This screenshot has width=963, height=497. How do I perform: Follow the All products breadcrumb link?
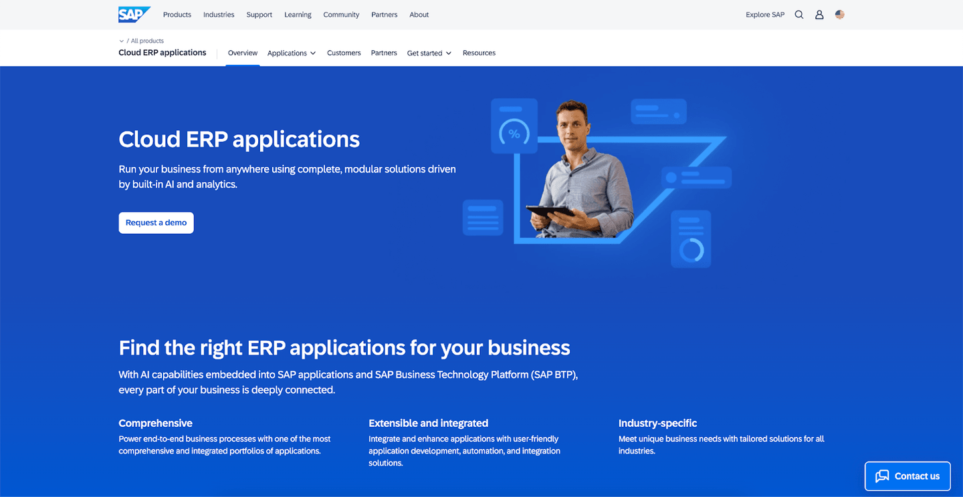pos(147,41)
